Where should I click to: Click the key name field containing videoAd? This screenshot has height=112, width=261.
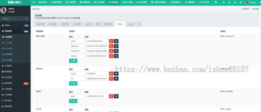(77, 56)
